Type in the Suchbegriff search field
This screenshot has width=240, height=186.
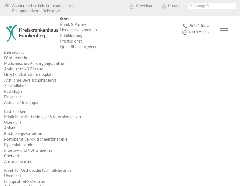[212, 6]
